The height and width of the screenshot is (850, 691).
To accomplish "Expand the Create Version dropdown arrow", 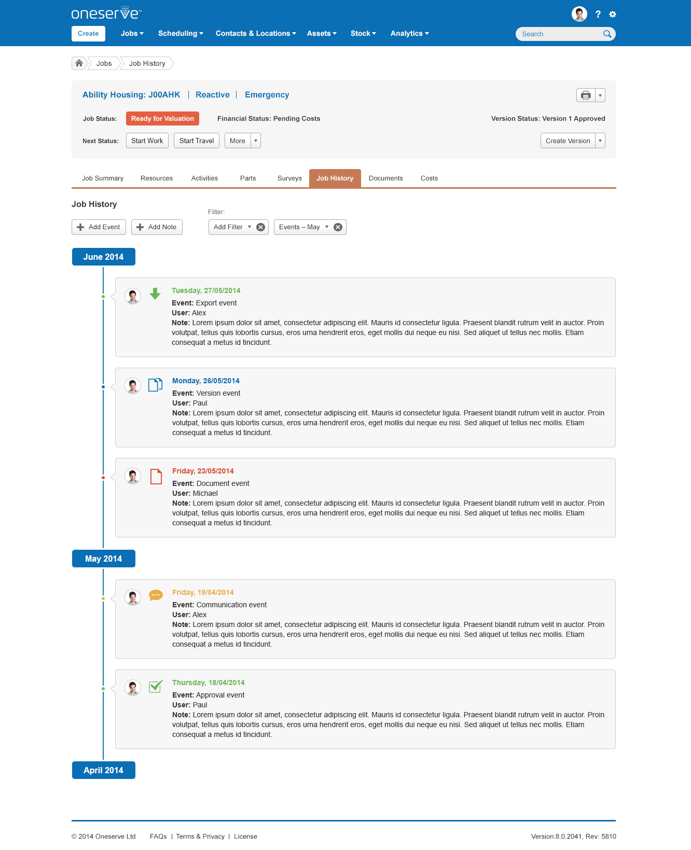I will [600, 141].
